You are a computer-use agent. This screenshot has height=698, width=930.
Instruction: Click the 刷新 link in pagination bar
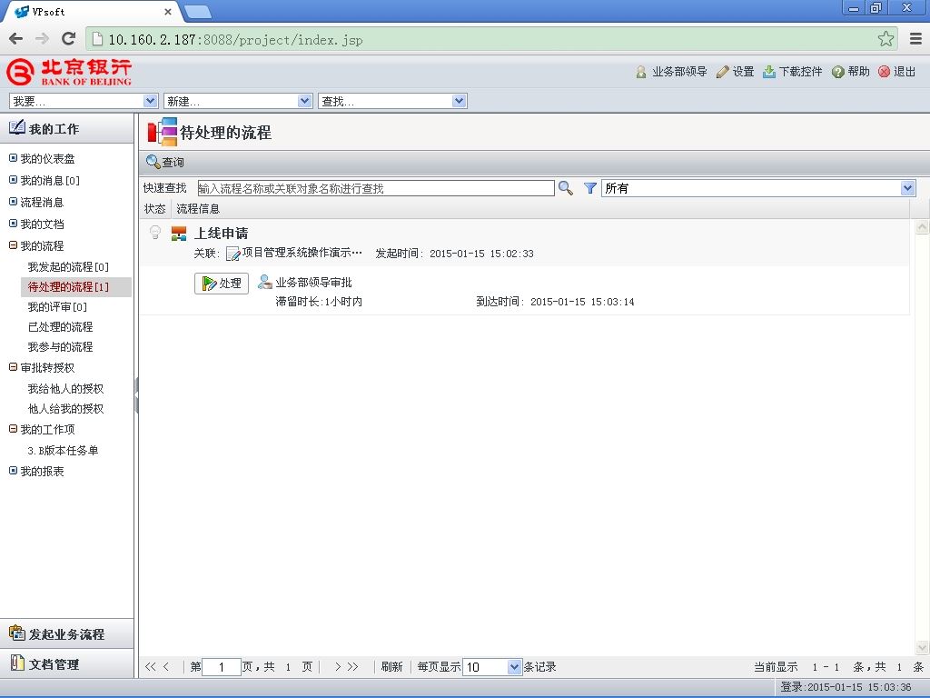(x=391, y=667)
